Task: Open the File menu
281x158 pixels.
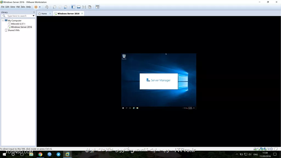Action: coord(3,7)
